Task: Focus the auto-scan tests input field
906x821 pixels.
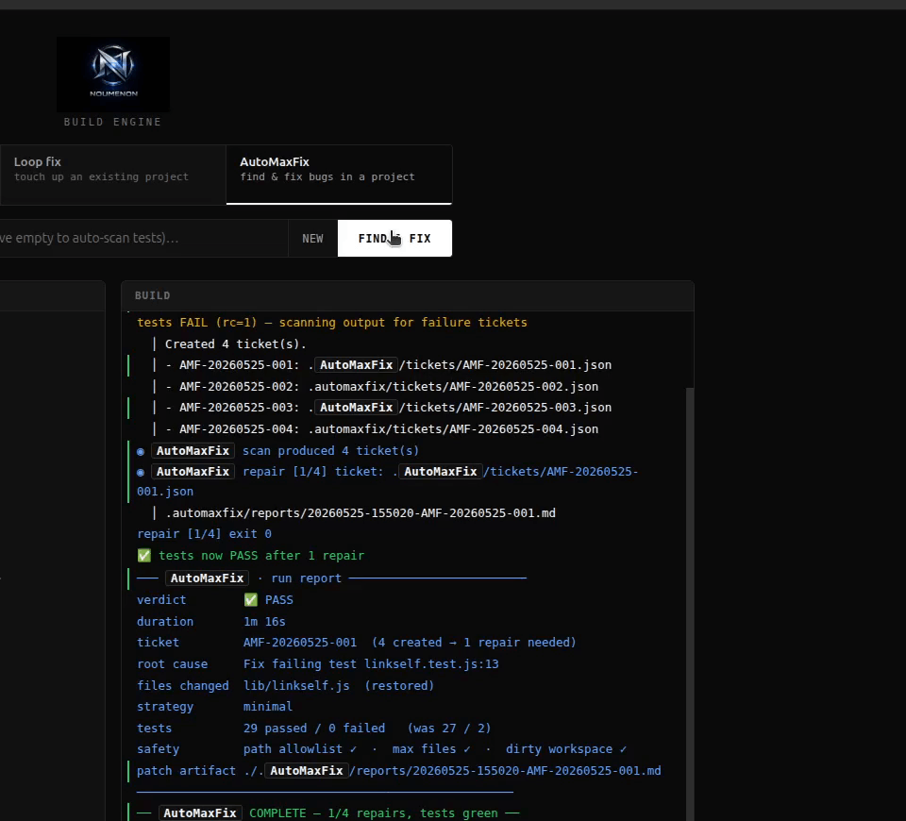Action: click(143, 238)
